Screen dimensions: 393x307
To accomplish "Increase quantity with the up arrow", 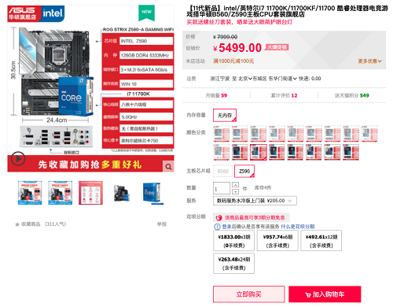I will pos(235,185).
